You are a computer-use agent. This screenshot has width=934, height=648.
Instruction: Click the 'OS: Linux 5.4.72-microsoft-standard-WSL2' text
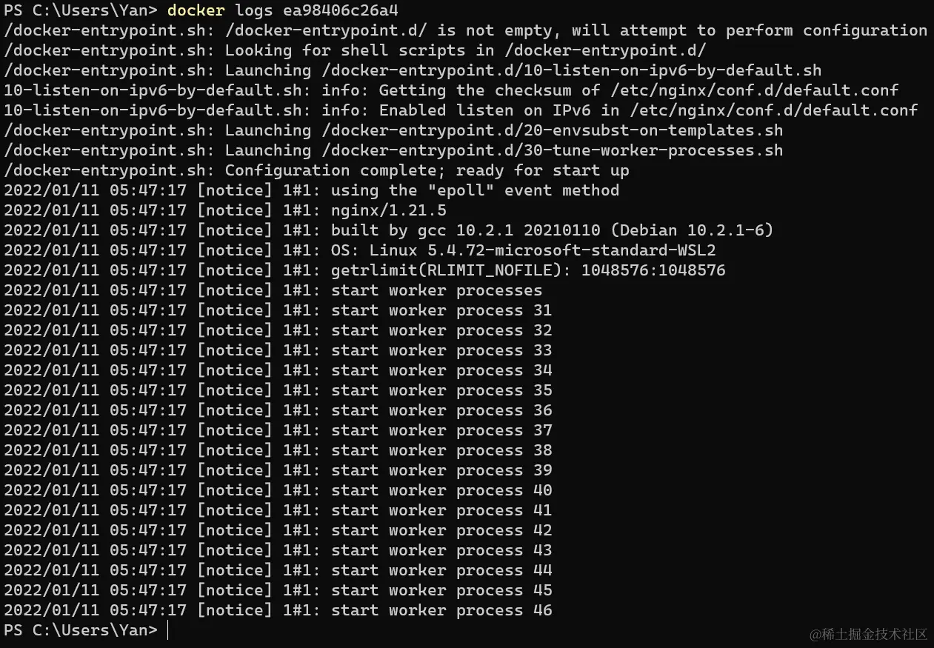[x=524, y=250]
